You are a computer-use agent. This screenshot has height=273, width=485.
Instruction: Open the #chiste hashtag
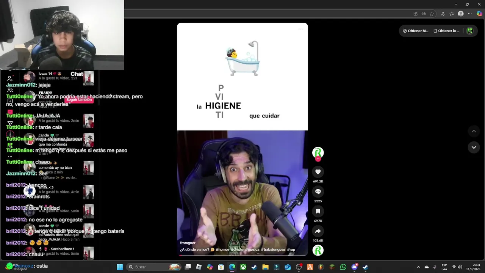pos(237,249)
